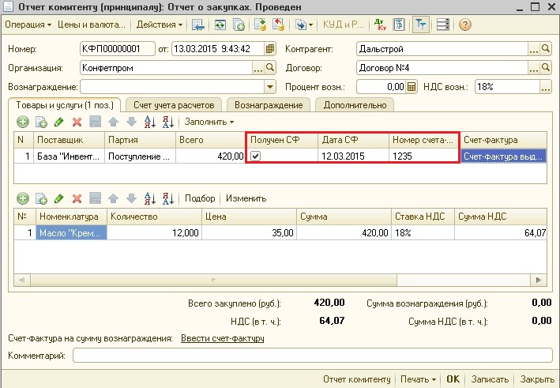Click the Подбор button

pyautogui.click(x=200, y=198)
